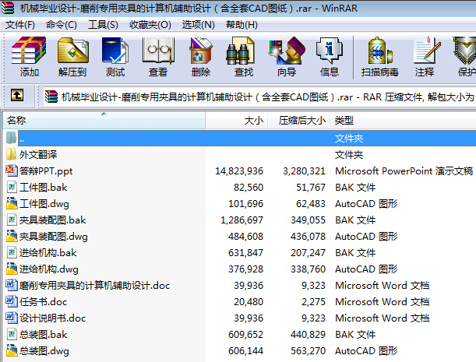Click packed size value 563,270

(309, 351)
